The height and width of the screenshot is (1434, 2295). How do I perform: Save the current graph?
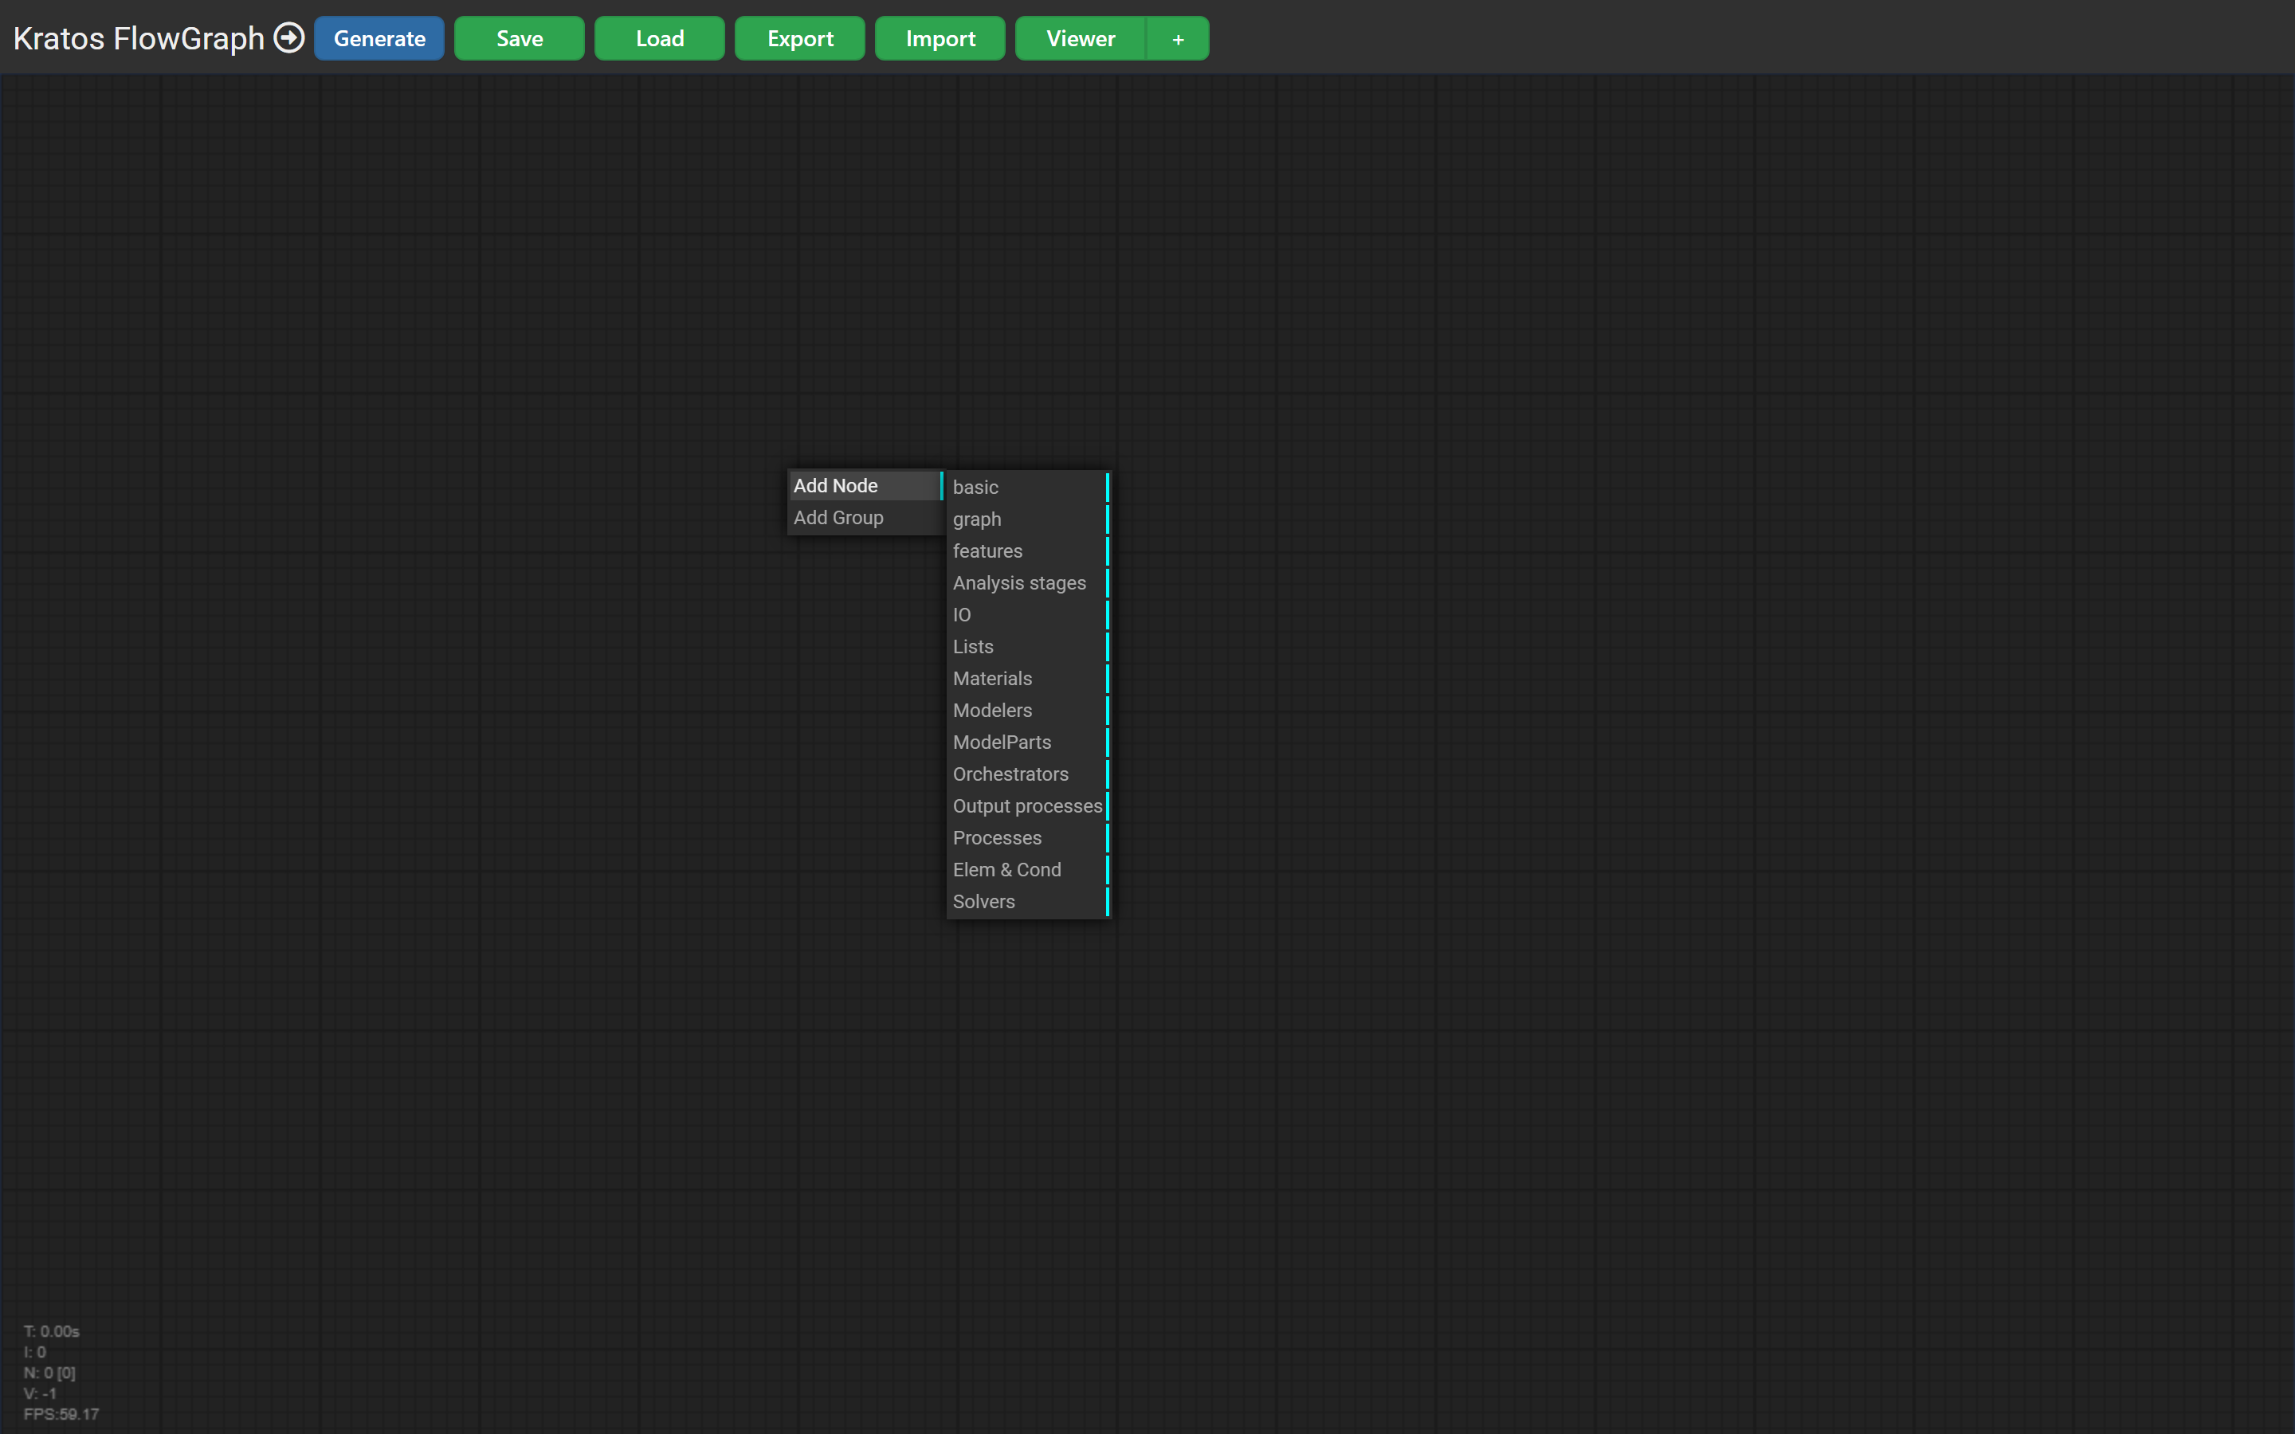coord(520,39)
